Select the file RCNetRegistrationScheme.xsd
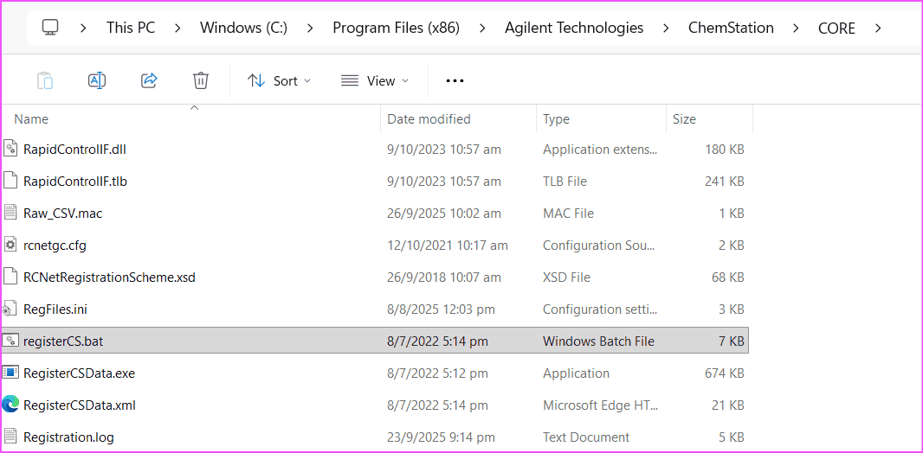Screen dimensions: 923x453 pos(109,277)
